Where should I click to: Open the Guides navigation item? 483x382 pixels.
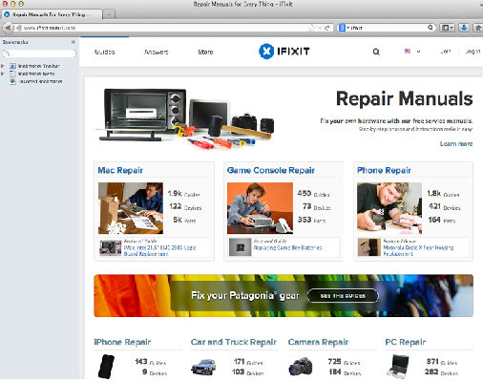point(105,52)
